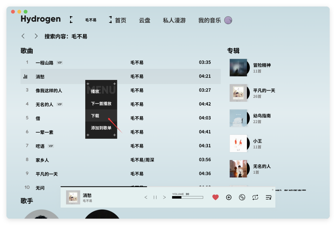Click the 无名的人 album cover
The width and height of the screenshot is (336, 225).
pos(238,169)
